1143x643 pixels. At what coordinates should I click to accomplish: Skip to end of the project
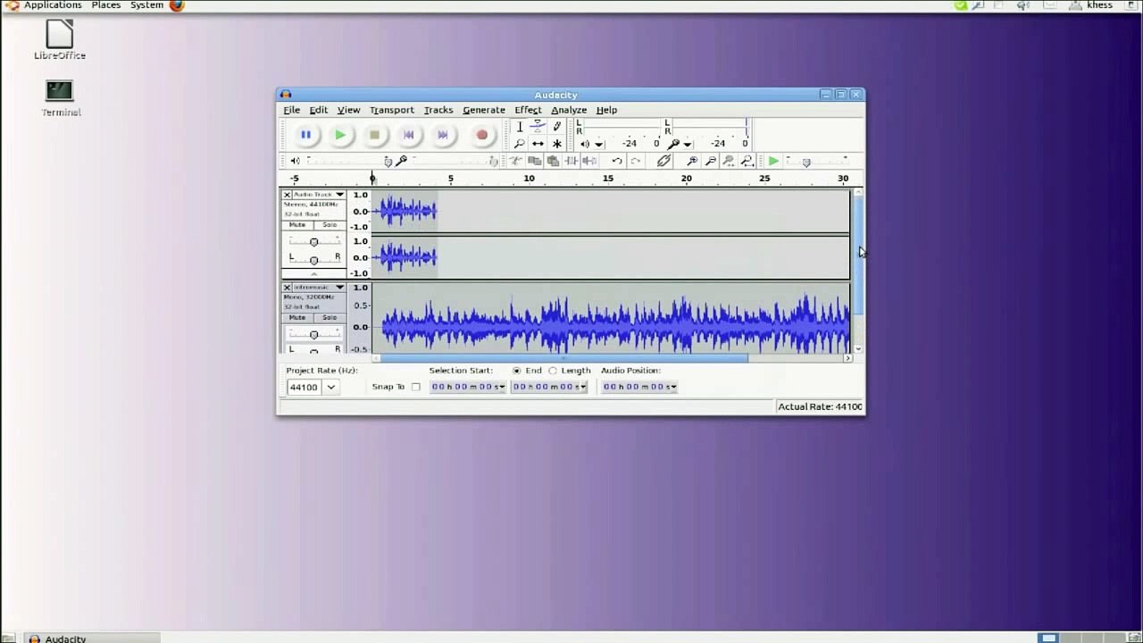pos(443,135)
